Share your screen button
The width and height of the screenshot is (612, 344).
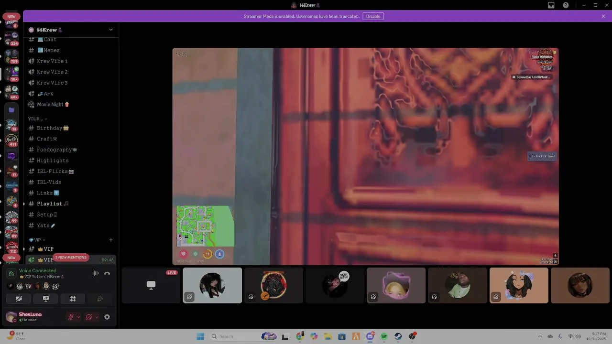pos(46,299)
